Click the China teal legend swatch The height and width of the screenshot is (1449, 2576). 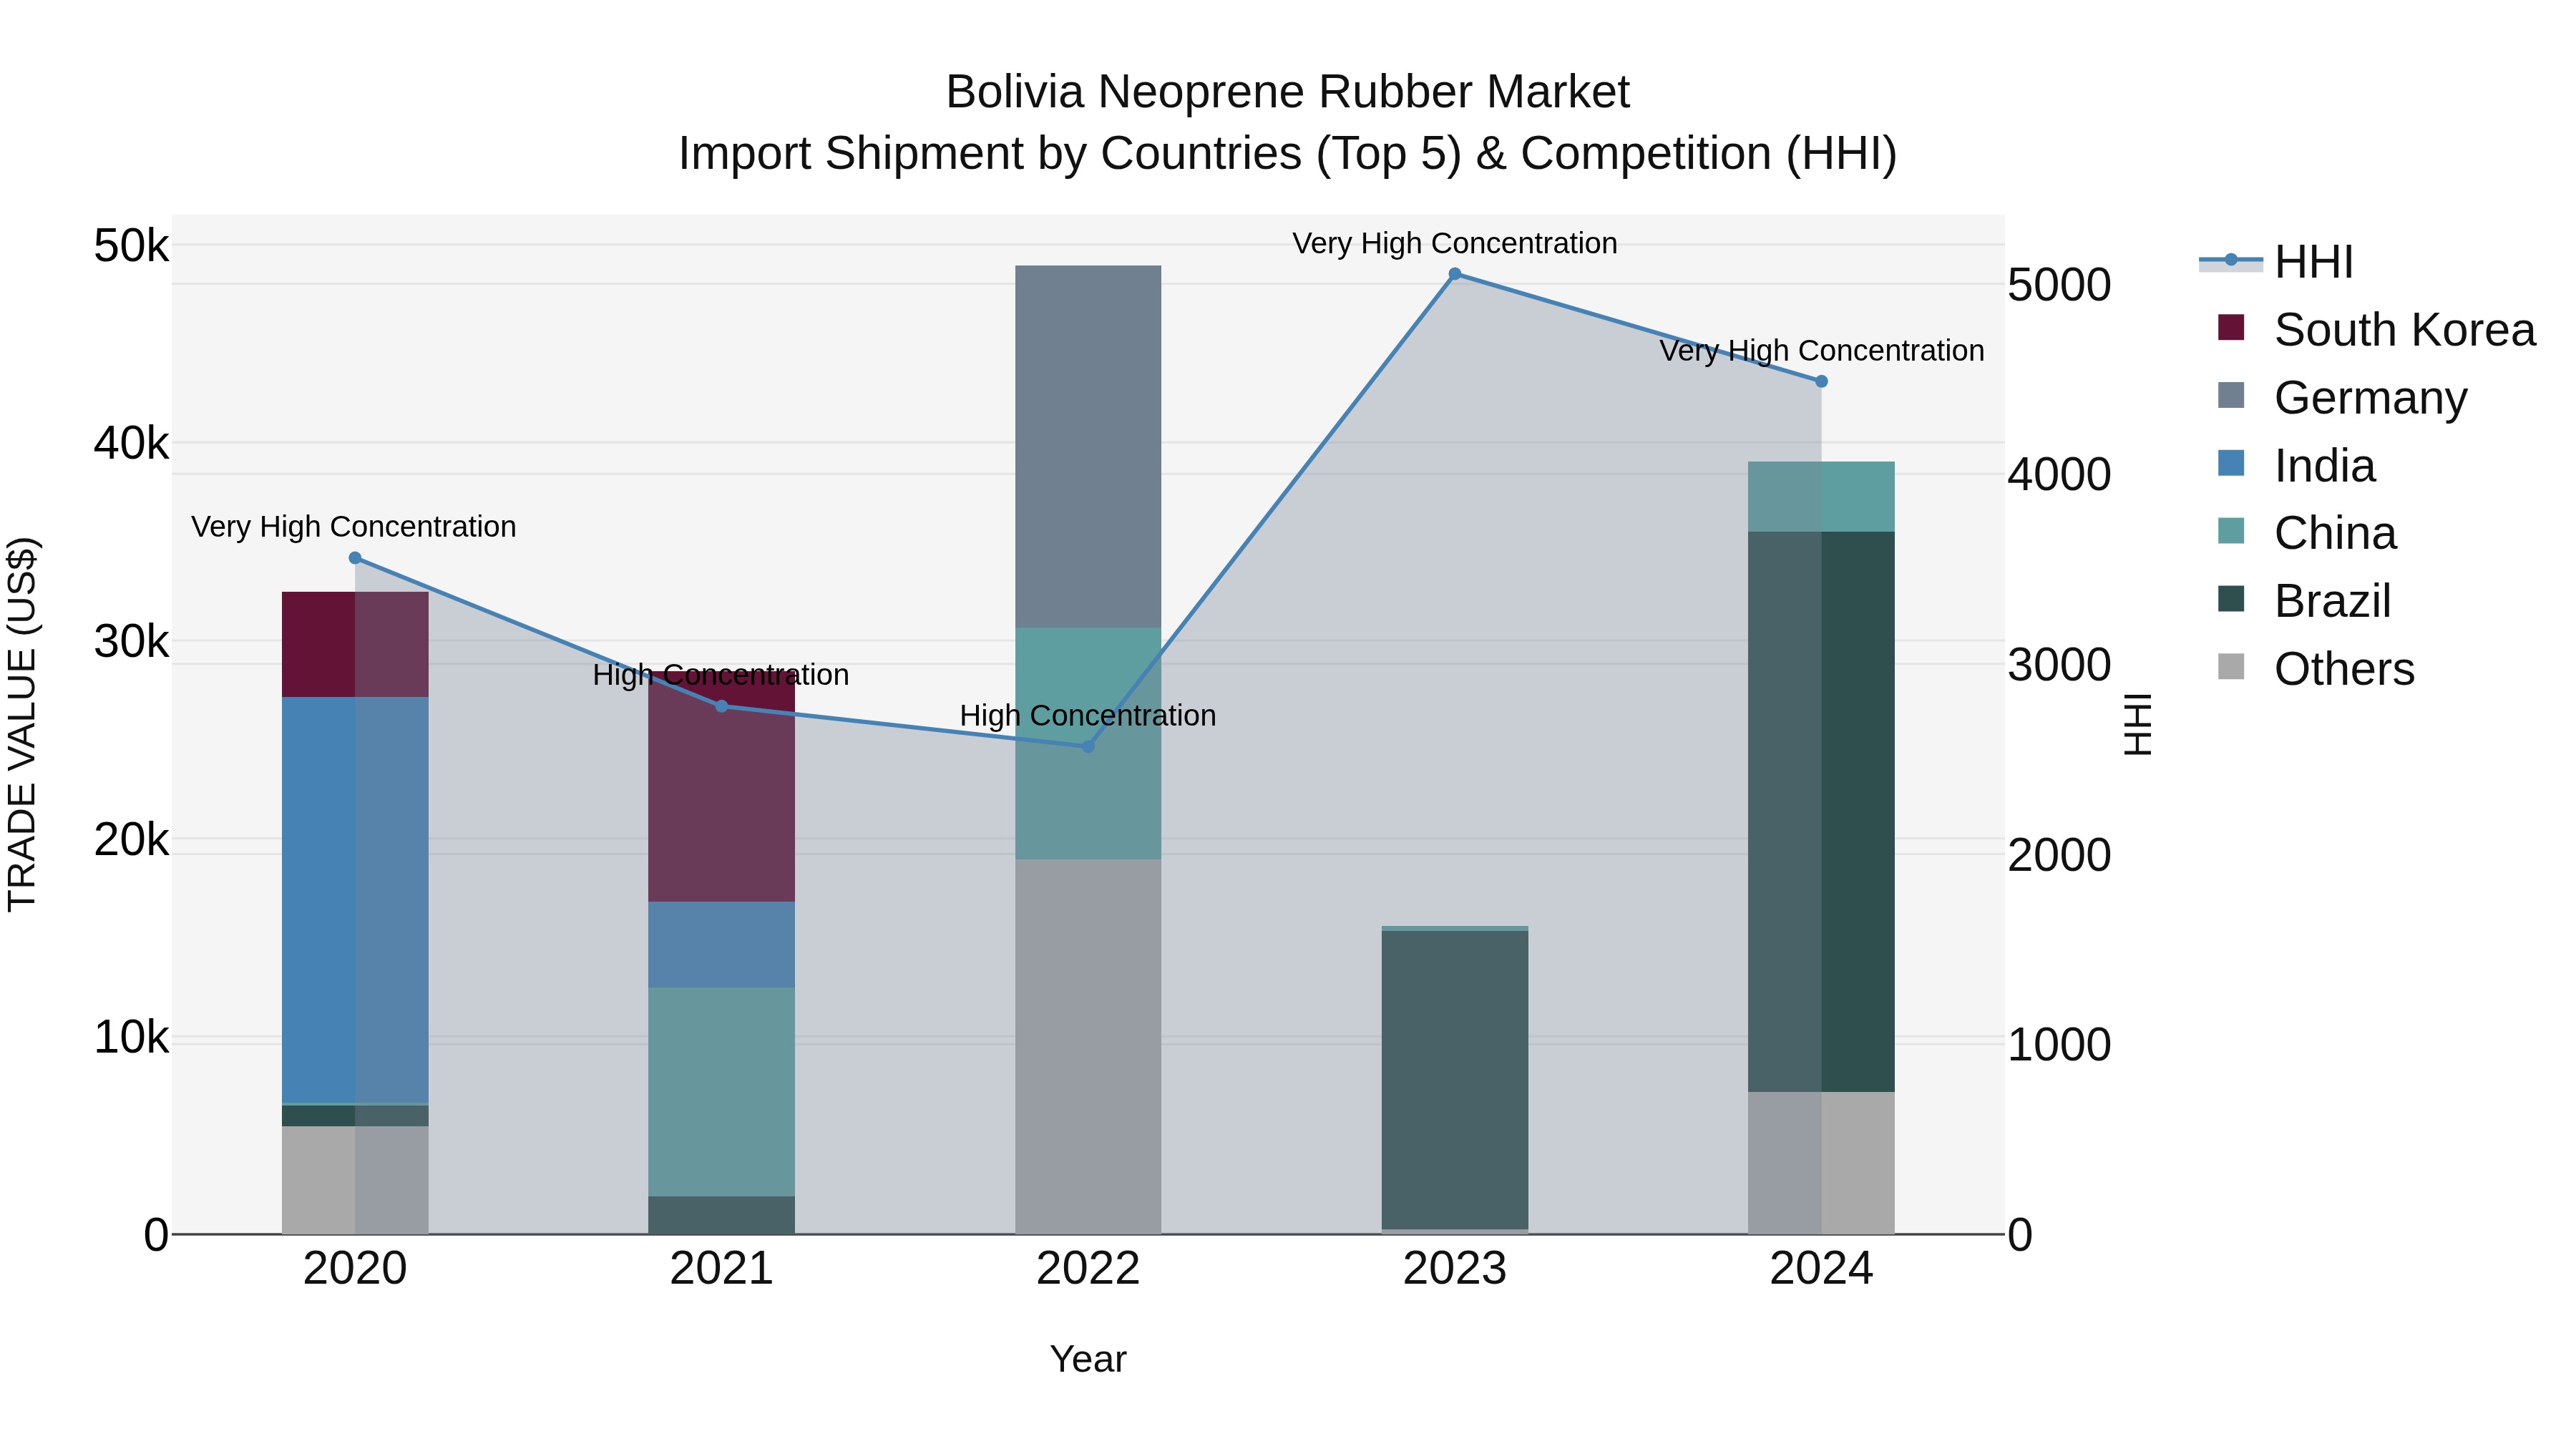coord(2231,530)
